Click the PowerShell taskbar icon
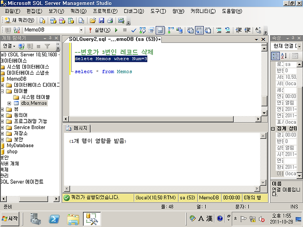The width and height of the screenshot is (303, 227). [54, 219]
